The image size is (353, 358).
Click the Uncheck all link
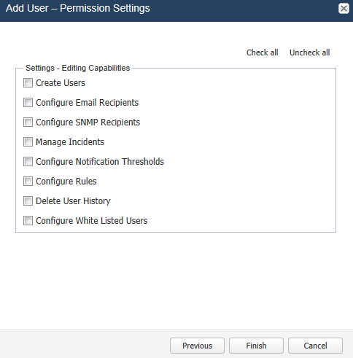309,52
